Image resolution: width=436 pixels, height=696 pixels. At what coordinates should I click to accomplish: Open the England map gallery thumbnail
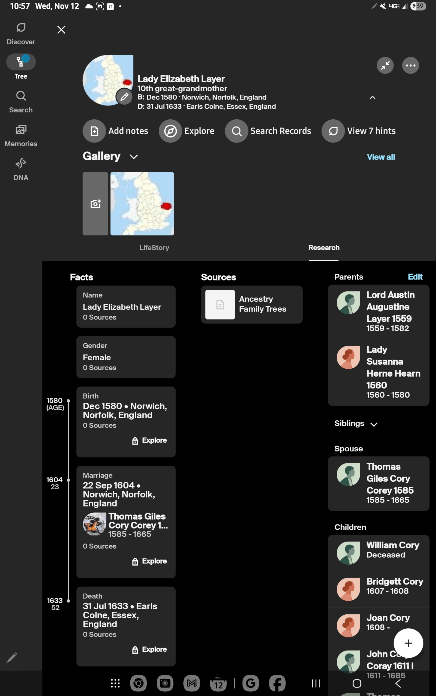coord(142,204)
